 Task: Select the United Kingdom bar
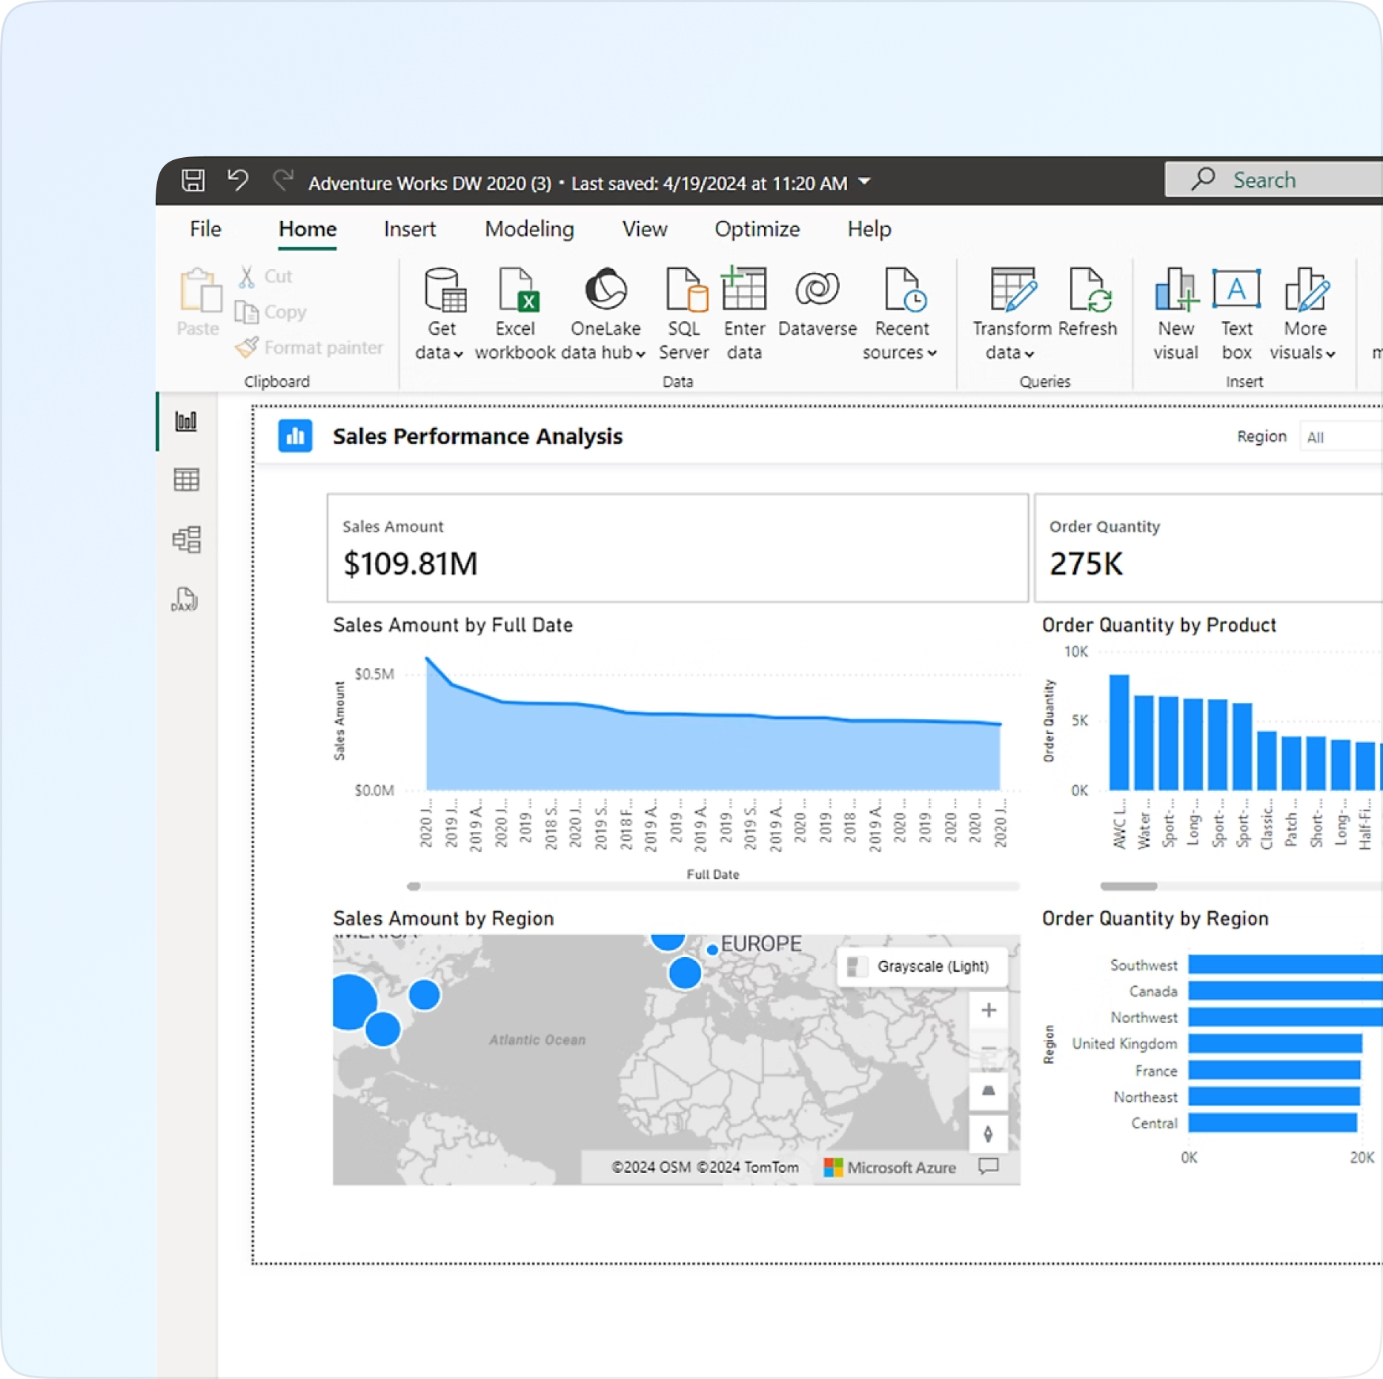[1276, 1044]
